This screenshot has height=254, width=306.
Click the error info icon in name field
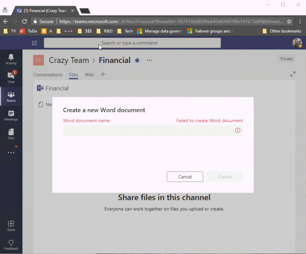point(237,130)
